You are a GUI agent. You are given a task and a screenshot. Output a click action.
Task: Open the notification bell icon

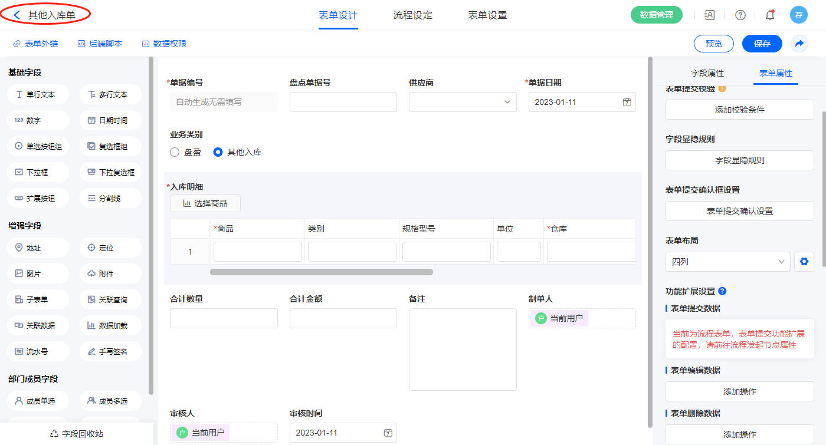click(x=770, y=15)
